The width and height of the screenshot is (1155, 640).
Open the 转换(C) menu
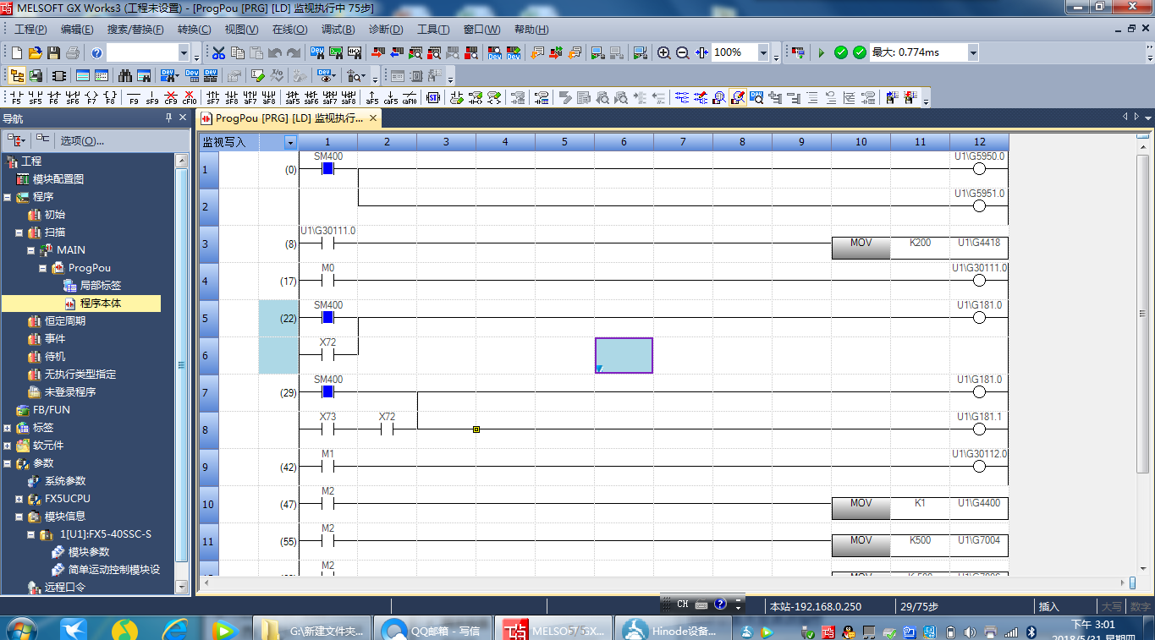pyautogui.click(x=194, y=30)
